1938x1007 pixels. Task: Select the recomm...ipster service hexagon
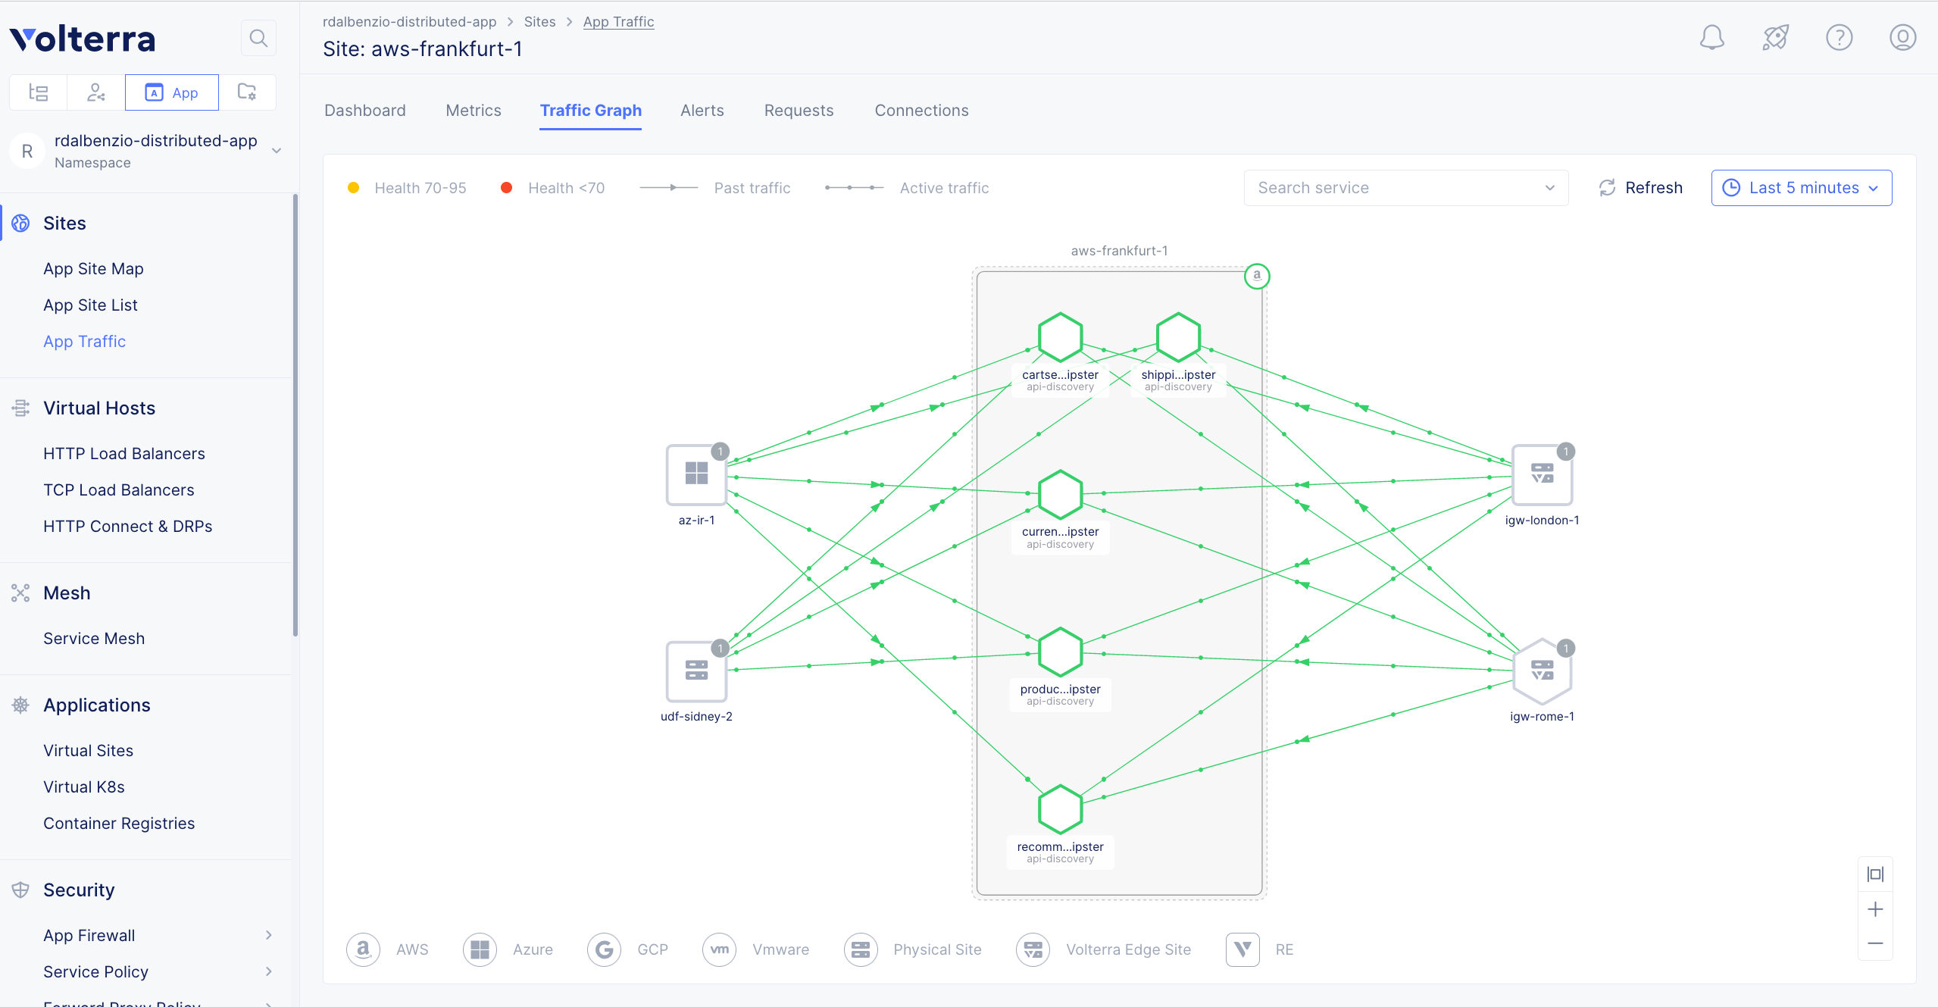tap(1060, 809)
